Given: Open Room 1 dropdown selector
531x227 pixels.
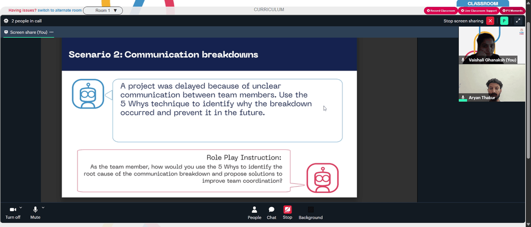Looking at the screenshot, I should pyautogui.click(x=103, y=11).
